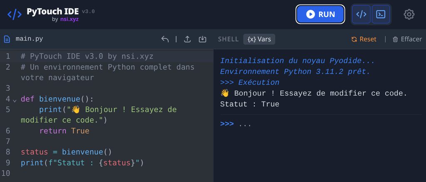Click the RUN button to execute code
426x182 pixels.
click(320, 15)
